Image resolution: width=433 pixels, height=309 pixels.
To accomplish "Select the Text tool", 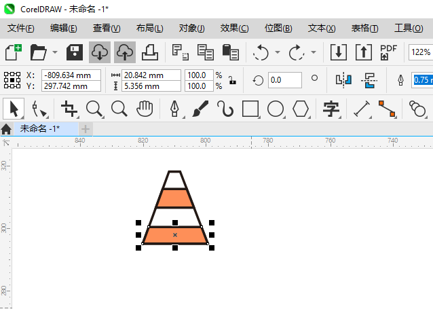I will point(331,109).
